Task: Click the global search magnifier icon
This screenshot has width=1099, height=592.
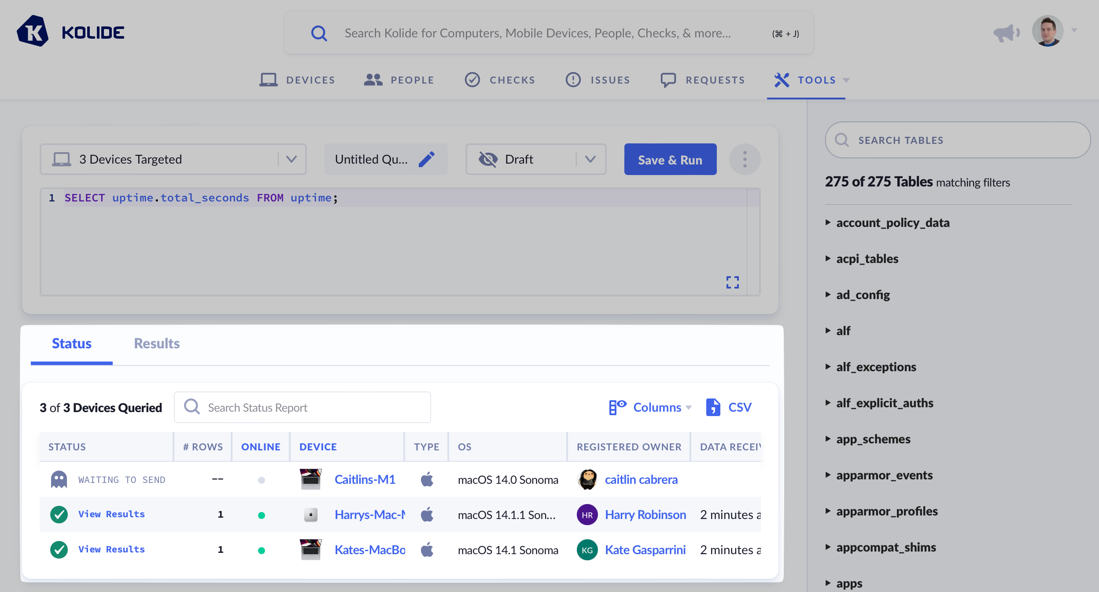Action: click(x=319, y=33)
